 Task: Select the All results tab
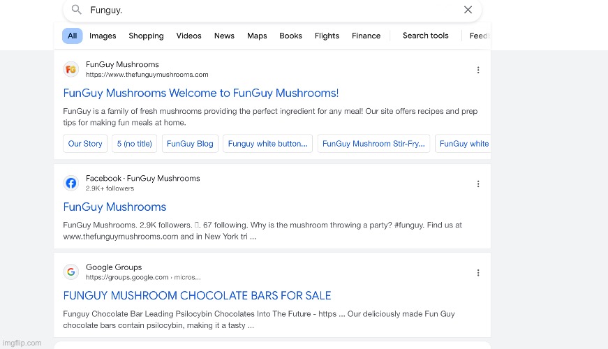(x=72, y=36)
